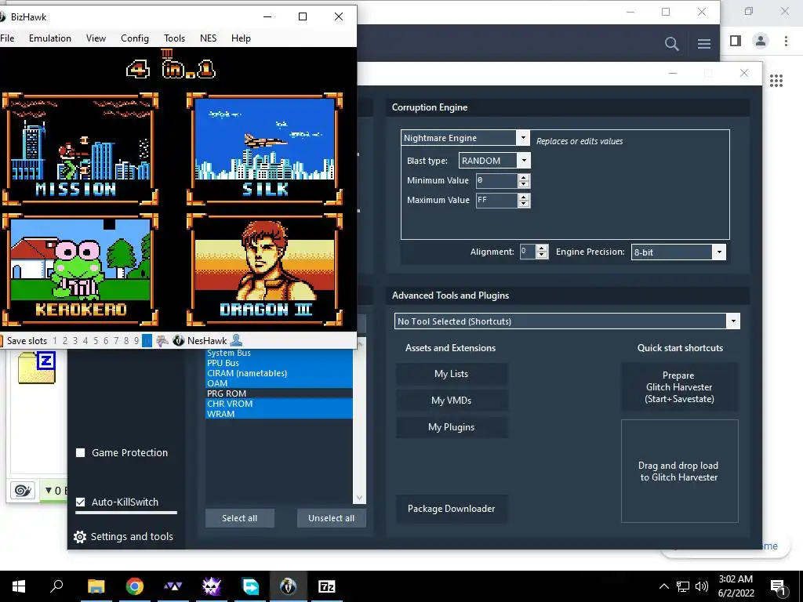Open the RTC spiky monster taskbar icon
The height and width of the screenshot is (602, 803).
pyautogui.click(x=212, y=586)
